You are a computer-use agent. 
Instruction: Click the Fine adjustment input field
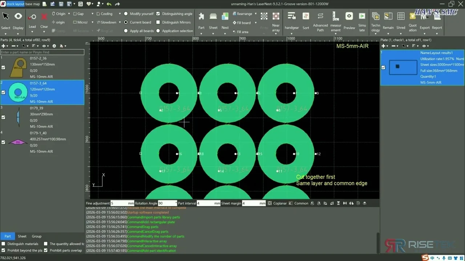pos(122,203)
